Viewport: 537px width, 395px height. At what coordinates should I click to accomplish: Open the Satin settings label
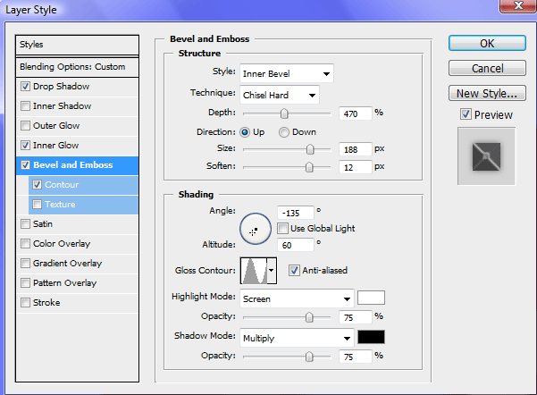click(x=43, y=224)
